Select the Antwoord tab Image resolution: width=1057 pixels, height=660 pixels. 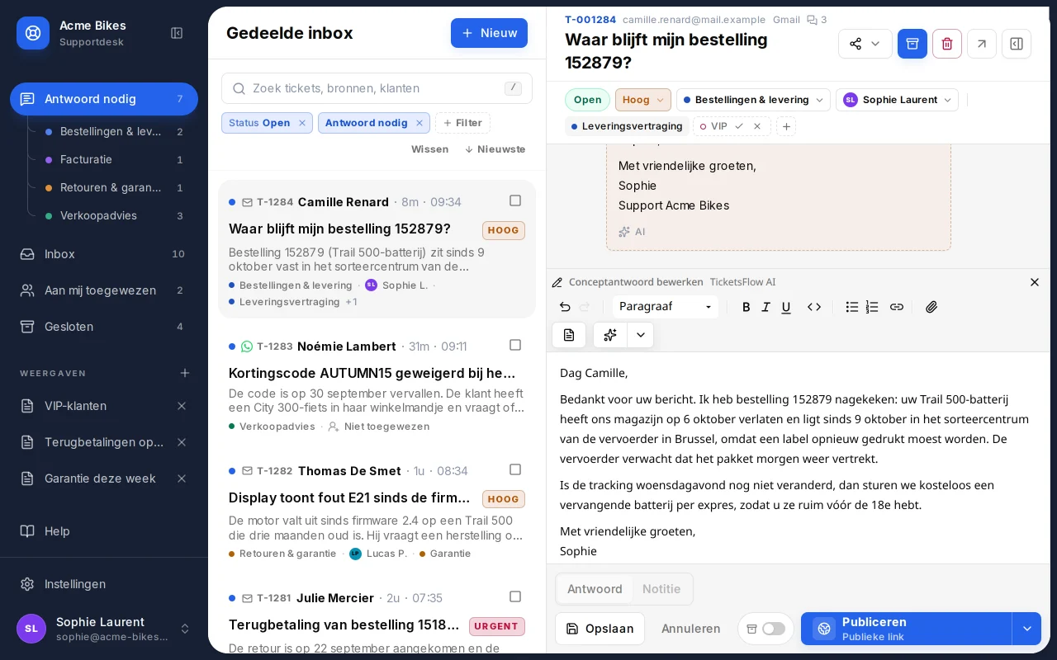(595, 589)
